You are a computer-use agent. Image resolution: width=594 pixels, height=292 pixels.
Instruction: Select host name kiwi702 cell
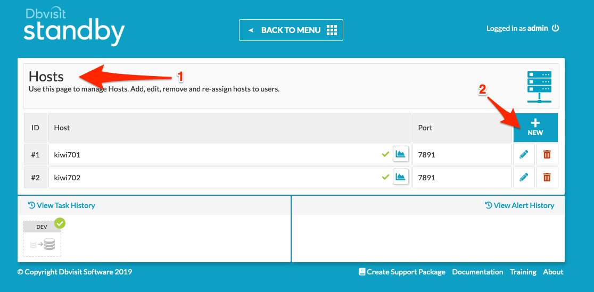tap(230, 177)
